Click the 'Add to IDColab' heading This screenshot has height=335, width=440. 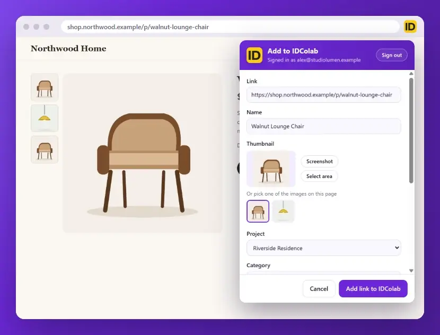[293, 51]
